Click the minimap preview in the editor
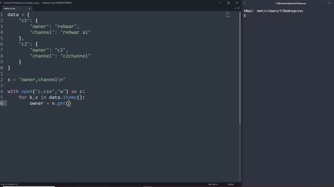 pos(228,15)
